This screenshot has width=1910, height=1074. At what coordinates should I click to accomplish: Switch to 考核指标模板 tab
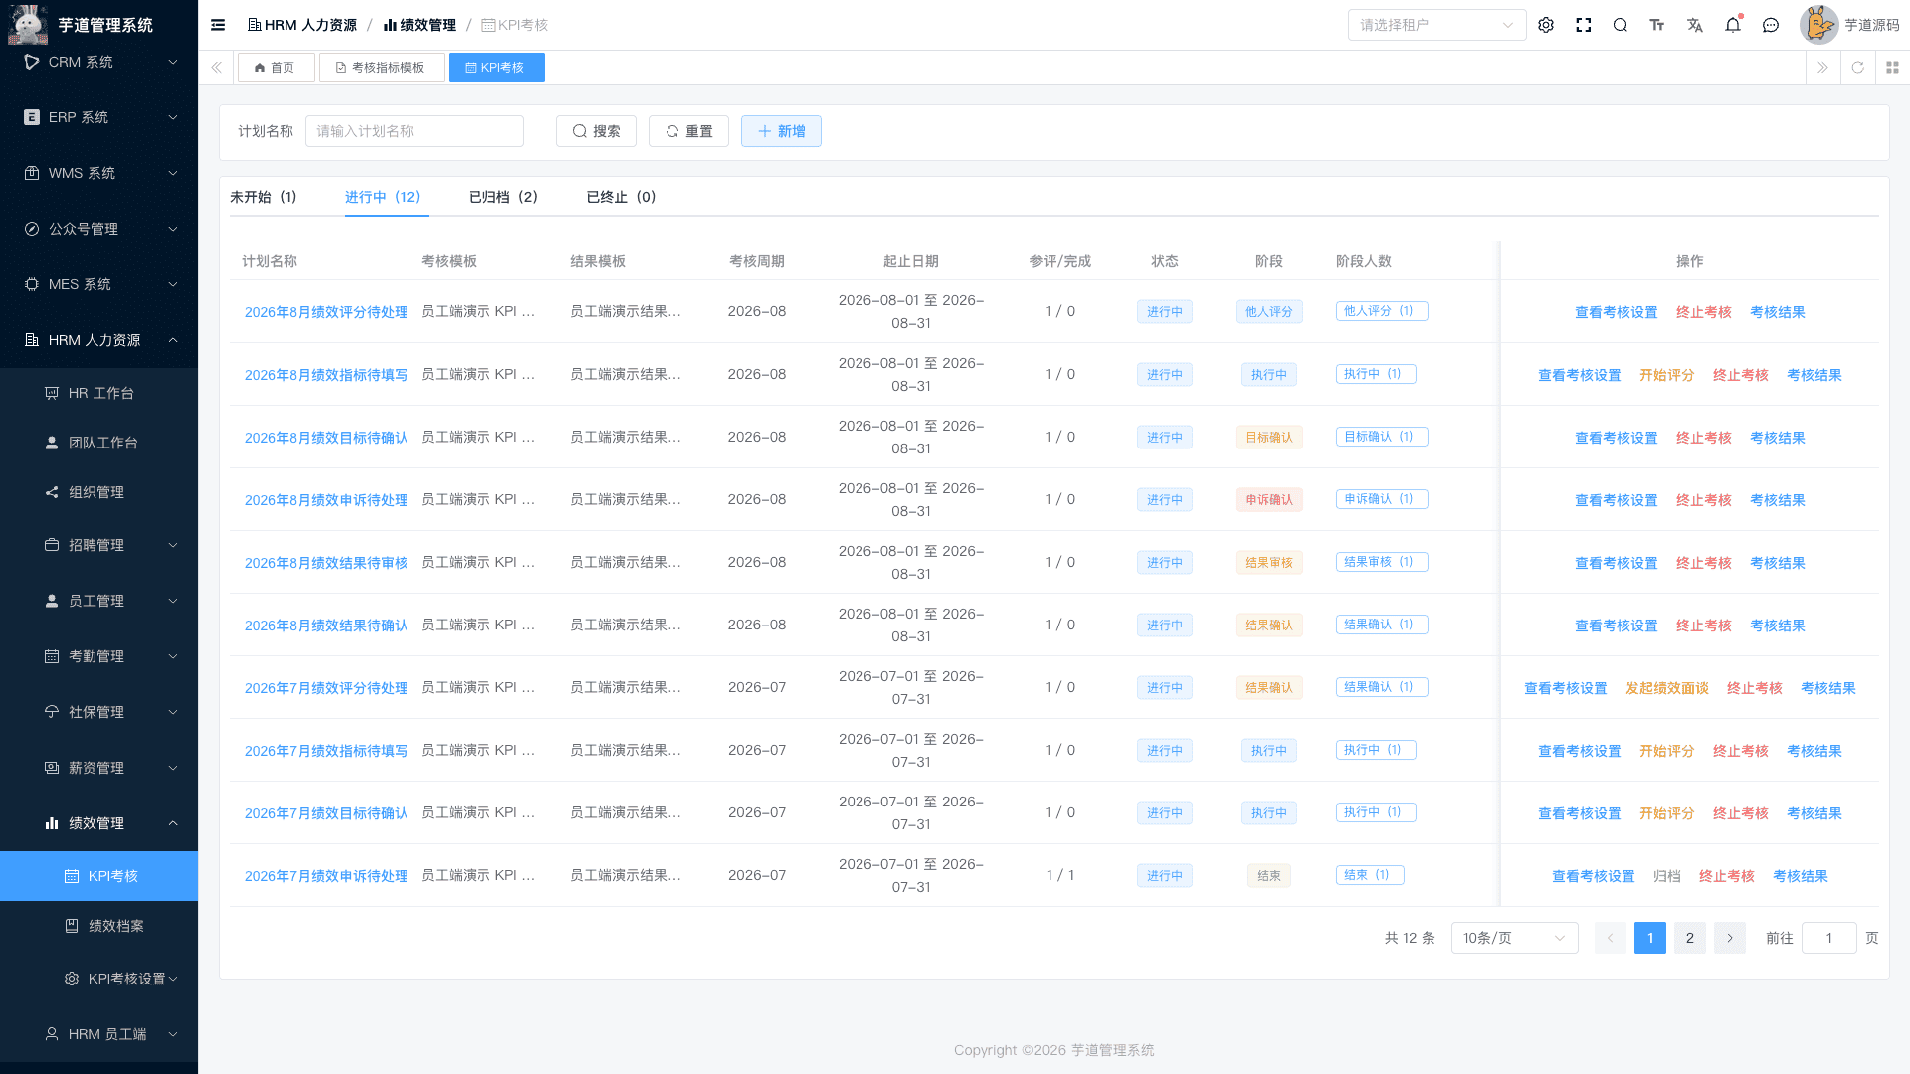(x=381, y=68)
